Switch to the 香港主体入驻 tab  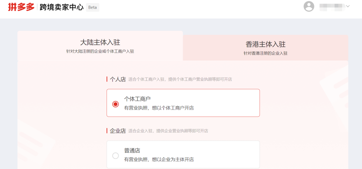(265, 44)
